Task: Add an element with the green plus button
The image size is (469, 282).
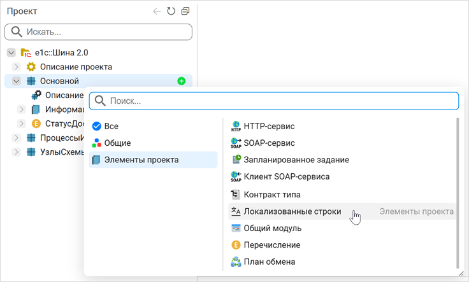Action: 181,81
